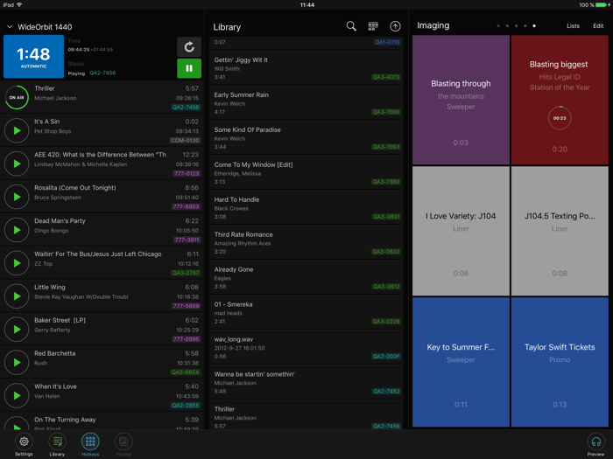Play Little Wing by Stevie Ray Vaughan
613x459 pixels.
pyautogui.click(x=17, y=296)
